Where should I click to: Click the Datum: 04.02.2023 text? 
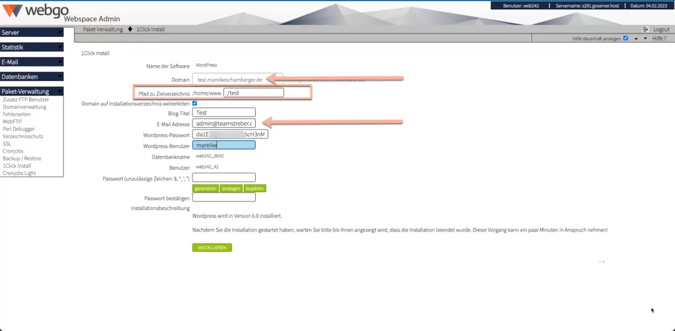(649, 6)
